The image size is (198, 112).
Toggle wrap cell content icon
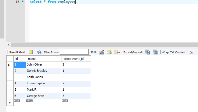(x=191, y=52)
